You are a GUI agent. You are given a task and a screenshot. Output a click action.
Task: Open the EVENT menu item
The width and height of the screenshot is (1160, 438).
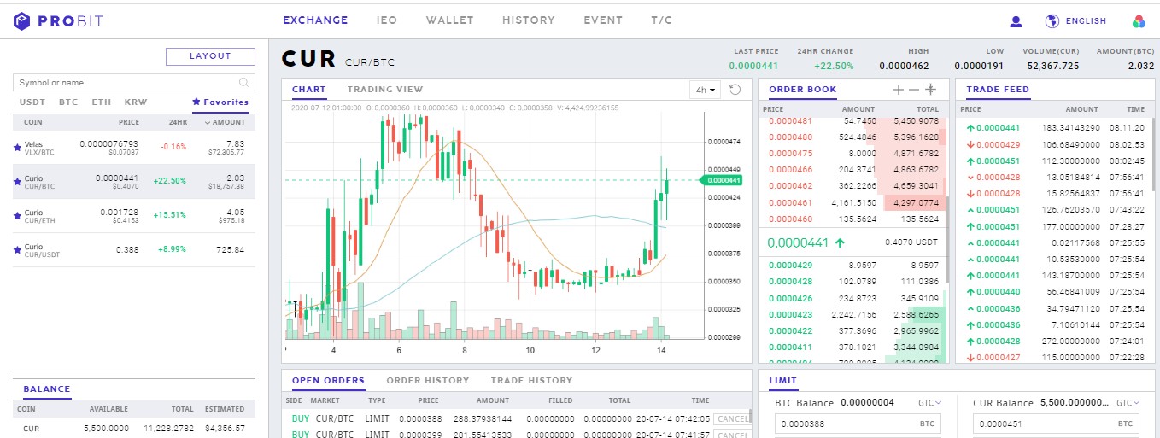(603, 20)
